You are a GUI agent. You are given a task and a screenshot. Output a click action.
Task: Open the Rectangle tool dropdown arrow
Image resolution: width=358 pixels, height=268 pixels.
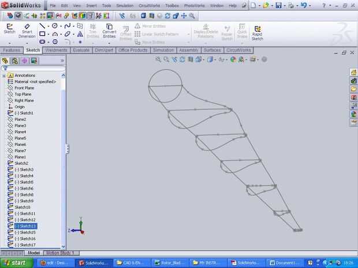click(x=49, y=34)
